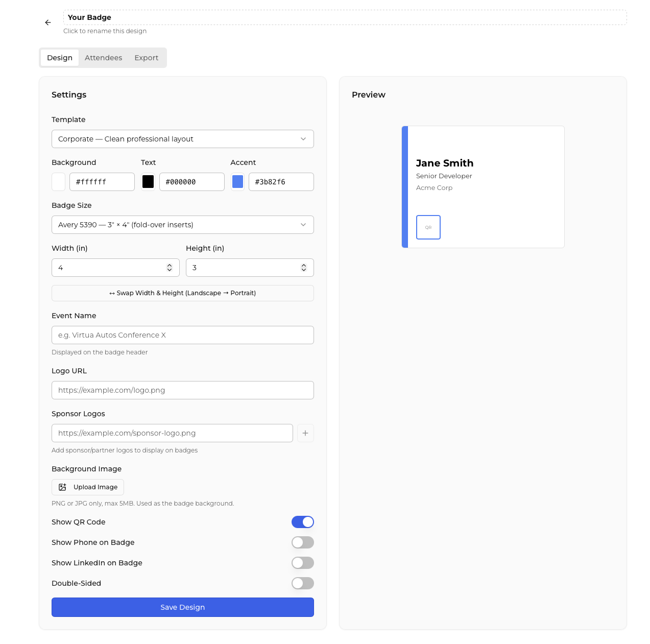Click the Settings heading
Image resolution: width=650 pixels, height=644 pixels.
(69, 95)
